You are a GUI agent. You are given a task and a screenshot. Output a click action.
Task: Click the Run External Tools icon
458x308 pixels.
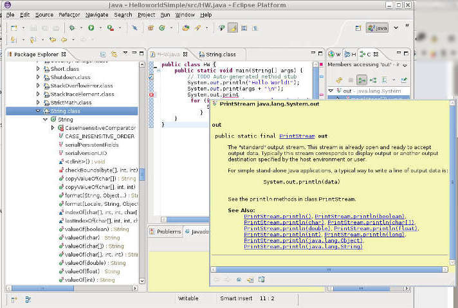[x=111, y=28]
